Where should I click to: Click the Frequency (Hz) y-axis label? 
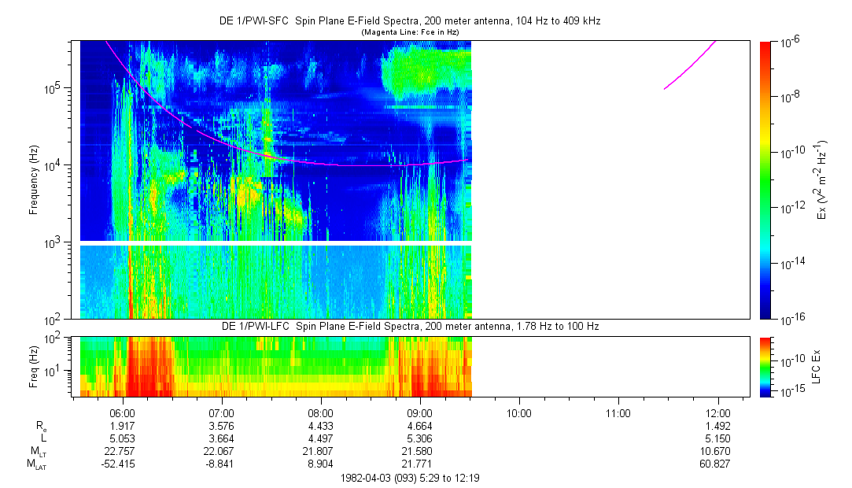(34, 179)
